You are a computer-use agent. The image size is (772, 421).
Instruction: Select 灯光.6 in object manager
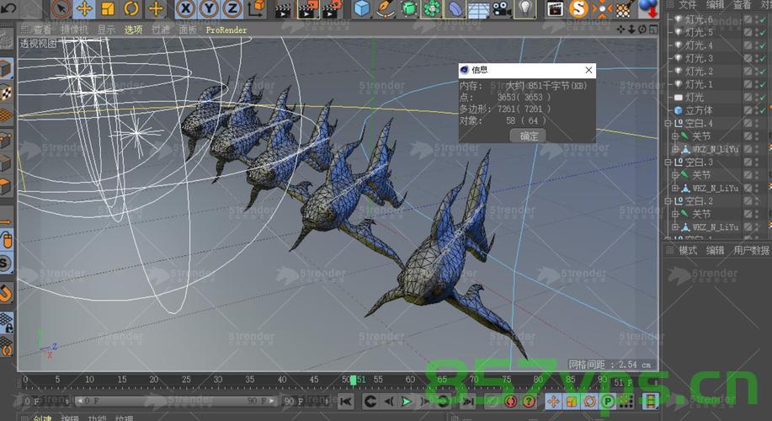pyautogui.click(x=699, y=19)
